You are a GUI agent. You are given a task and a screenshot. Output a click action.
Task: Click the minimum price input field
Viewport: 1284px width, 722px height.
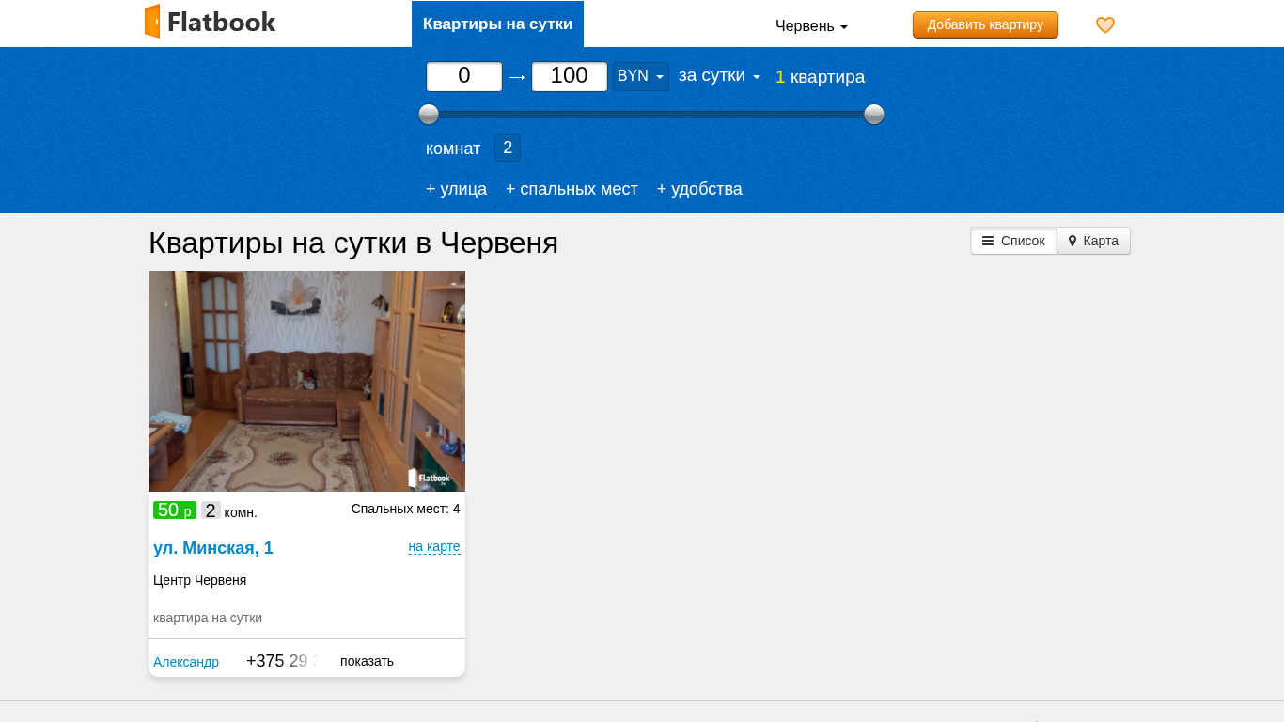pos(464,76)
